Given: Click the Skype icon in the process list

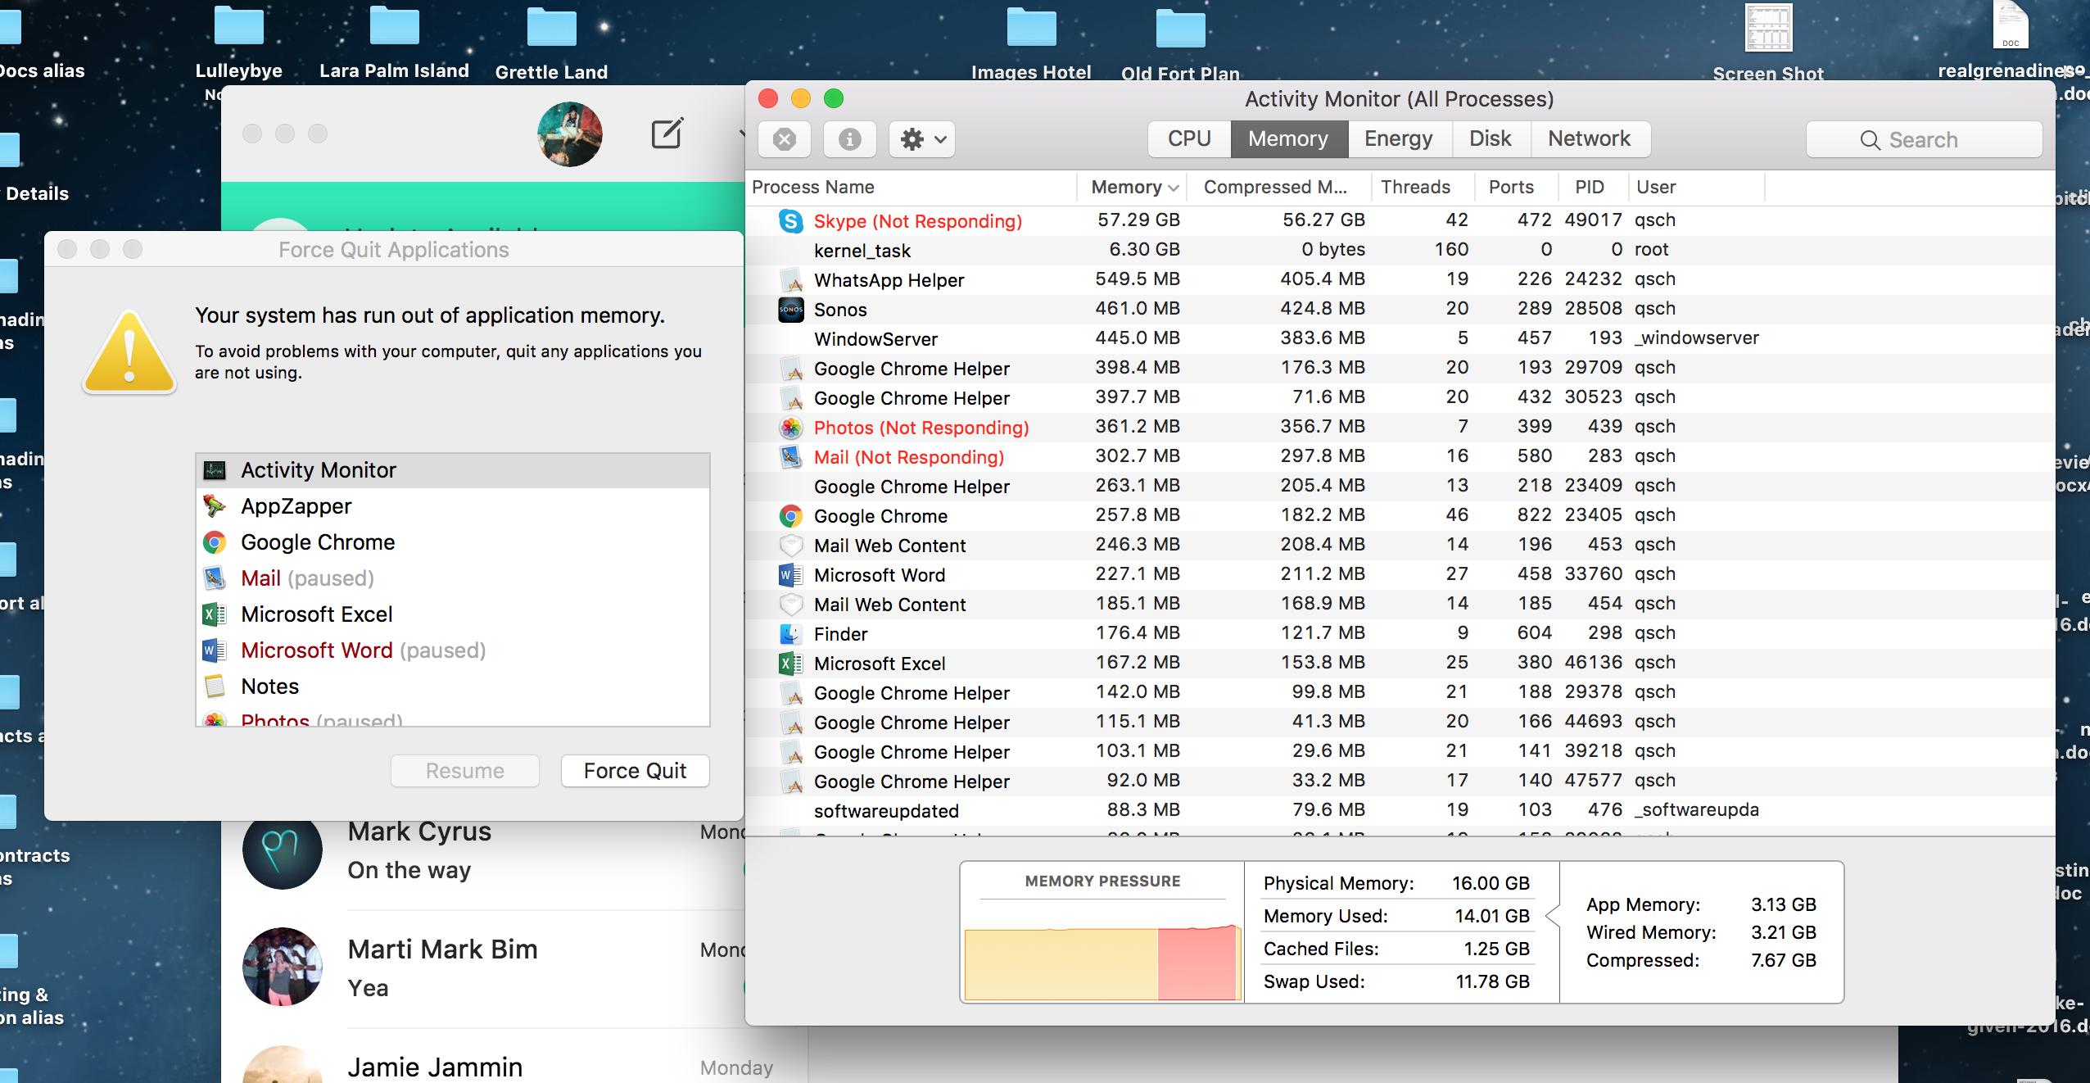Looking at the screenshot, I should (790, 220).
